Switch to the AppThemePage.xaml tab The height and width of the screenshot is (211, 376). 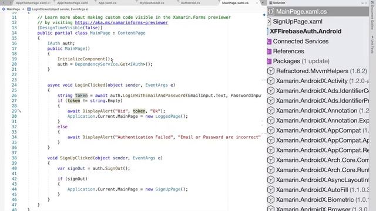(72, 3)
